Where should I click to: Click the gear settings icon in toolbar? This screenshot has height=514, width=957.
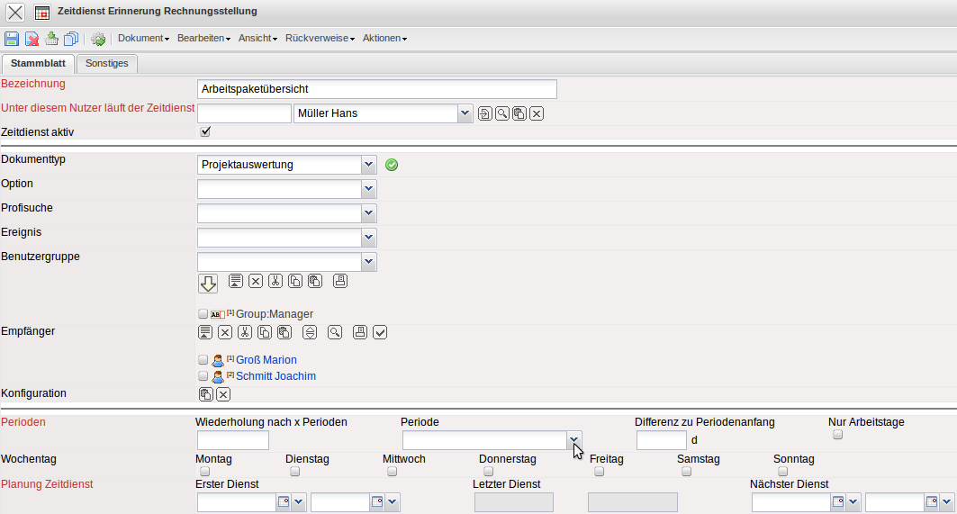98,39
